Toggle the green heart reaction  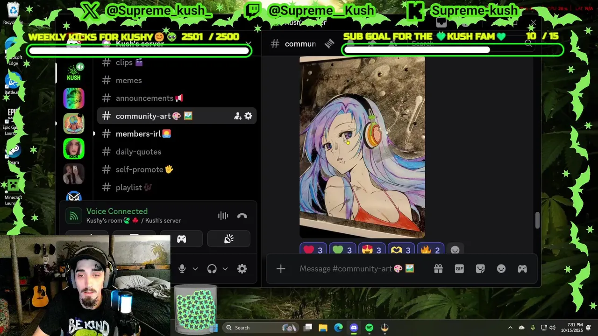coord(342,250)
